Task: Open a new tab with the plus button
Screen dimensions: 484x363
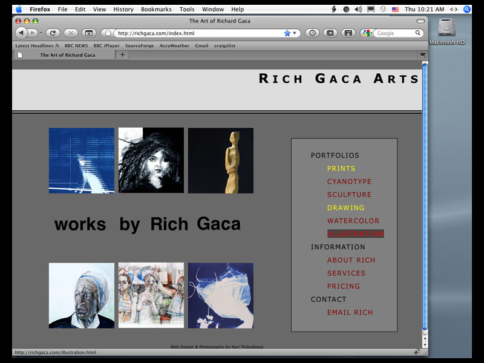Action: 123,54
